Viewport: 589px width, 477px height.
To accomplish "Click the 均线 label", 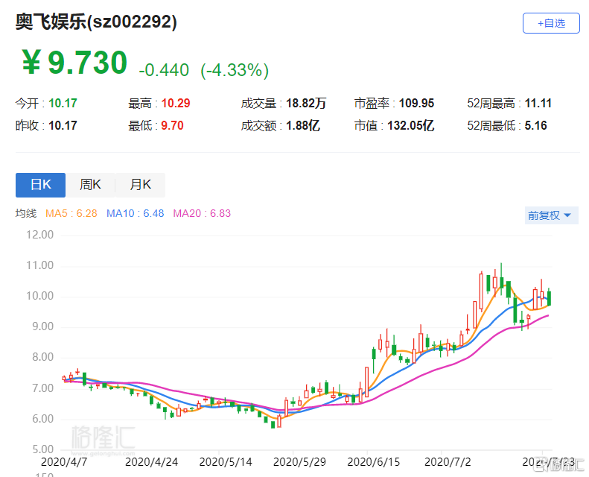I will pos(26,213).
